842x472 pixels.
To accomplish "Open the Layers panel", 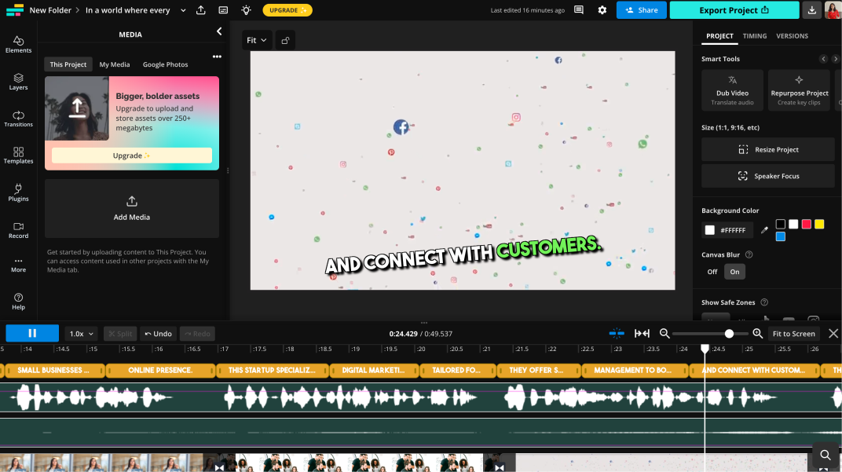I will click(18, 82).
